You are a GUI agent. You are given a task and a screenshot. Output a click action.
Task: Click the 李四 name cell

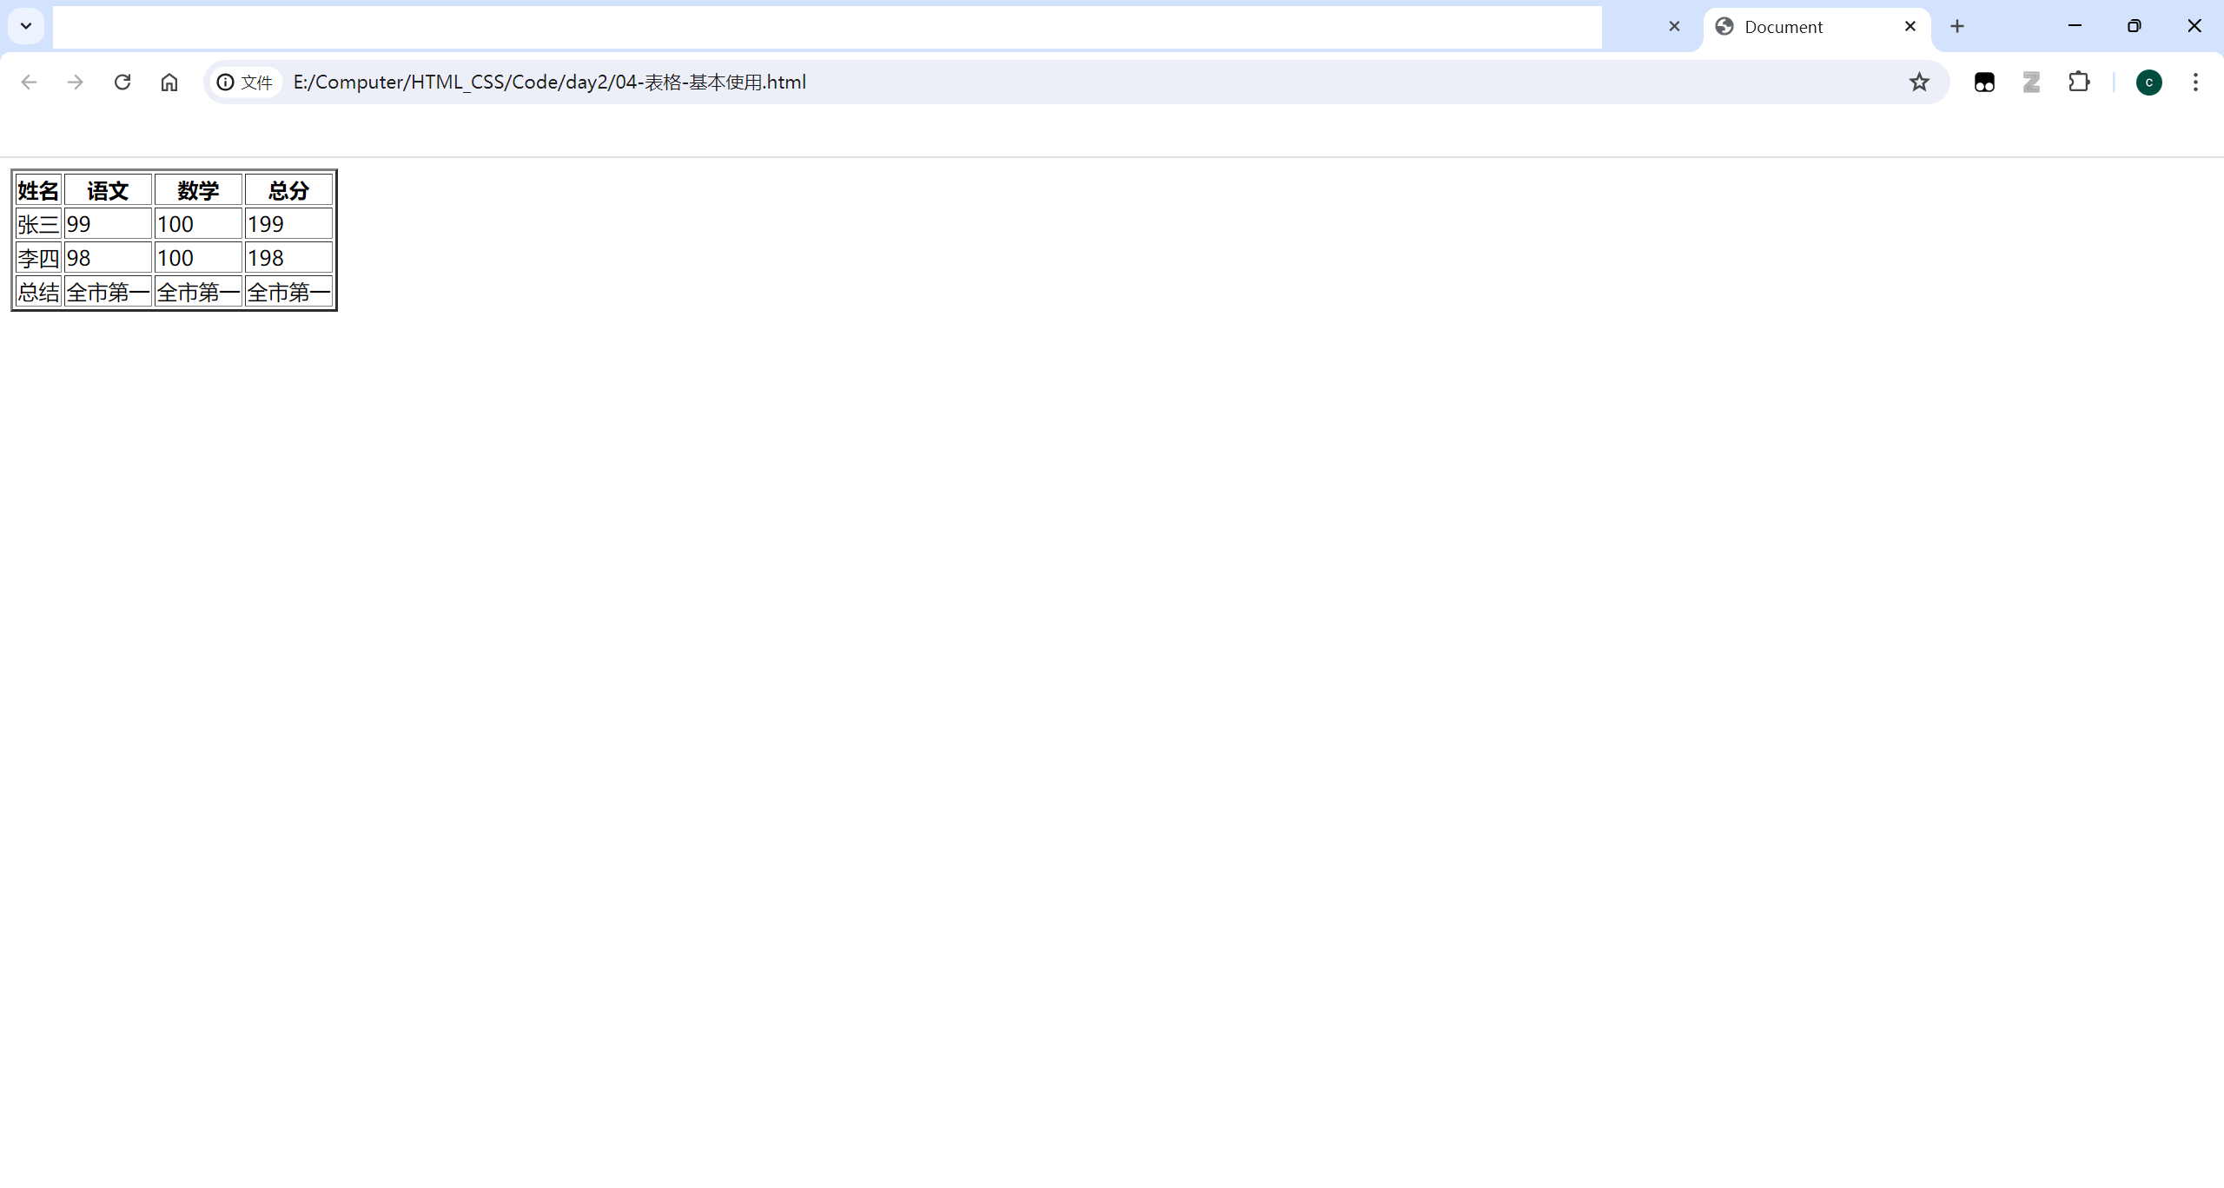coord(38,258)
